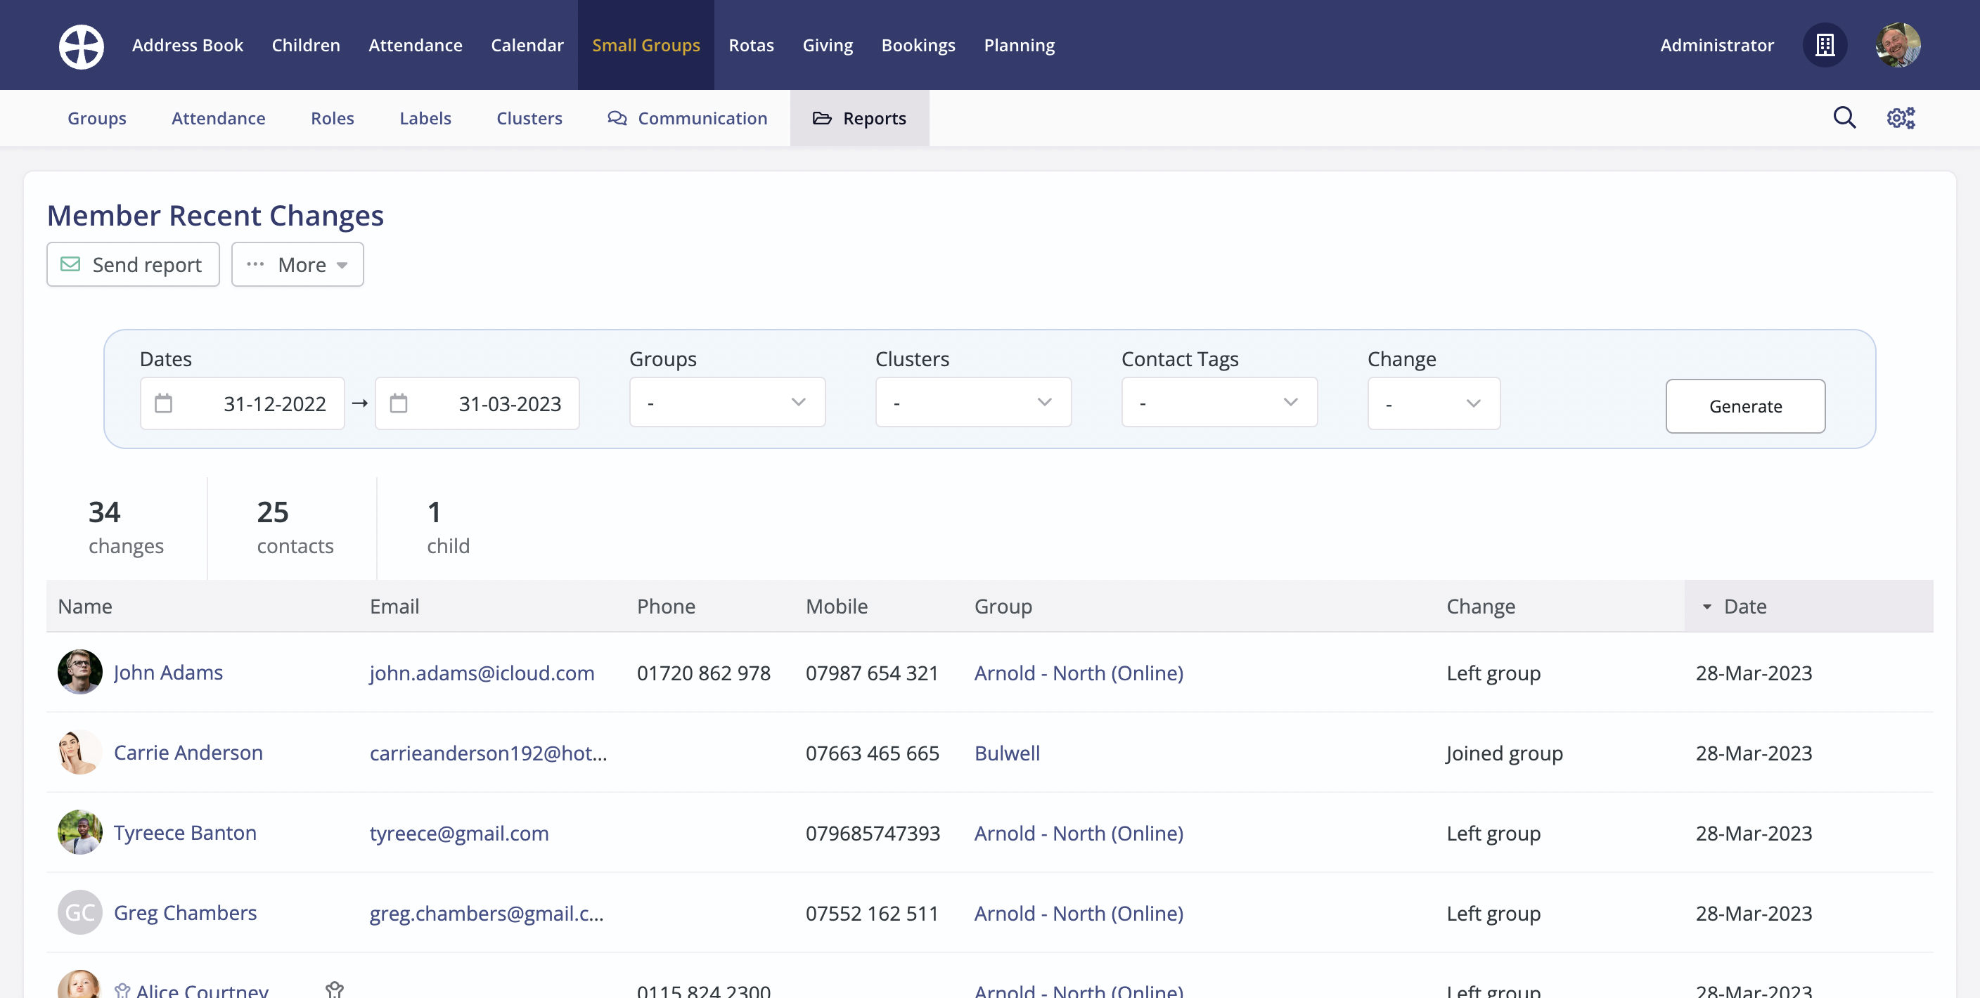Click the building organisation icon
Screen dimensions: 1980x998
pyautogui.click(x=1825, y=45)
